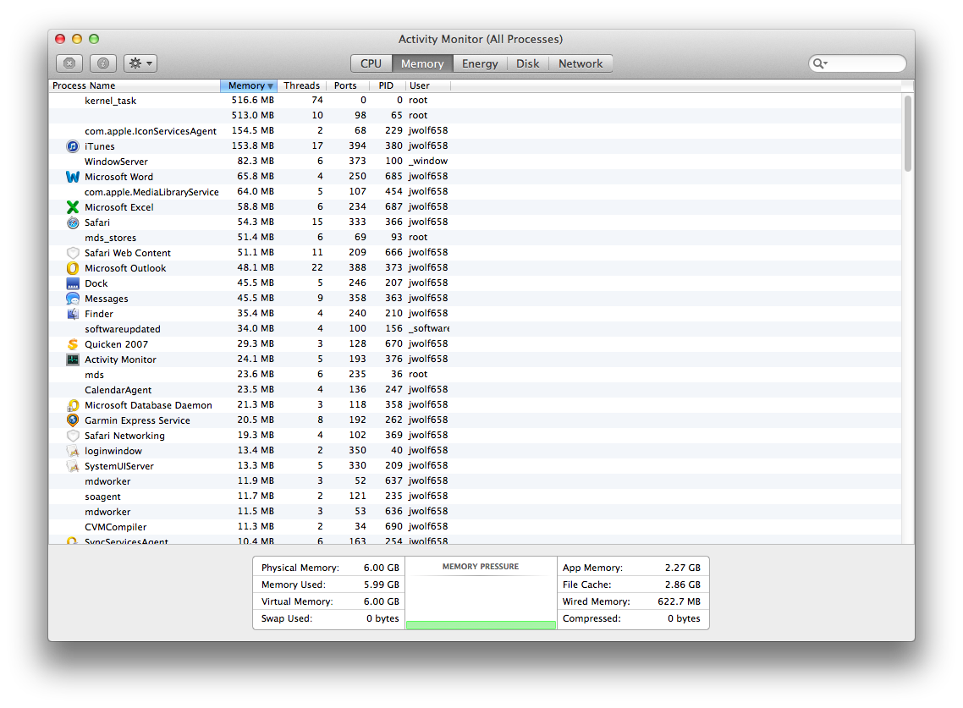The width and height of the screenshot is (963, 708).
Task: Select the kernel_task process name
Action: 111,101
